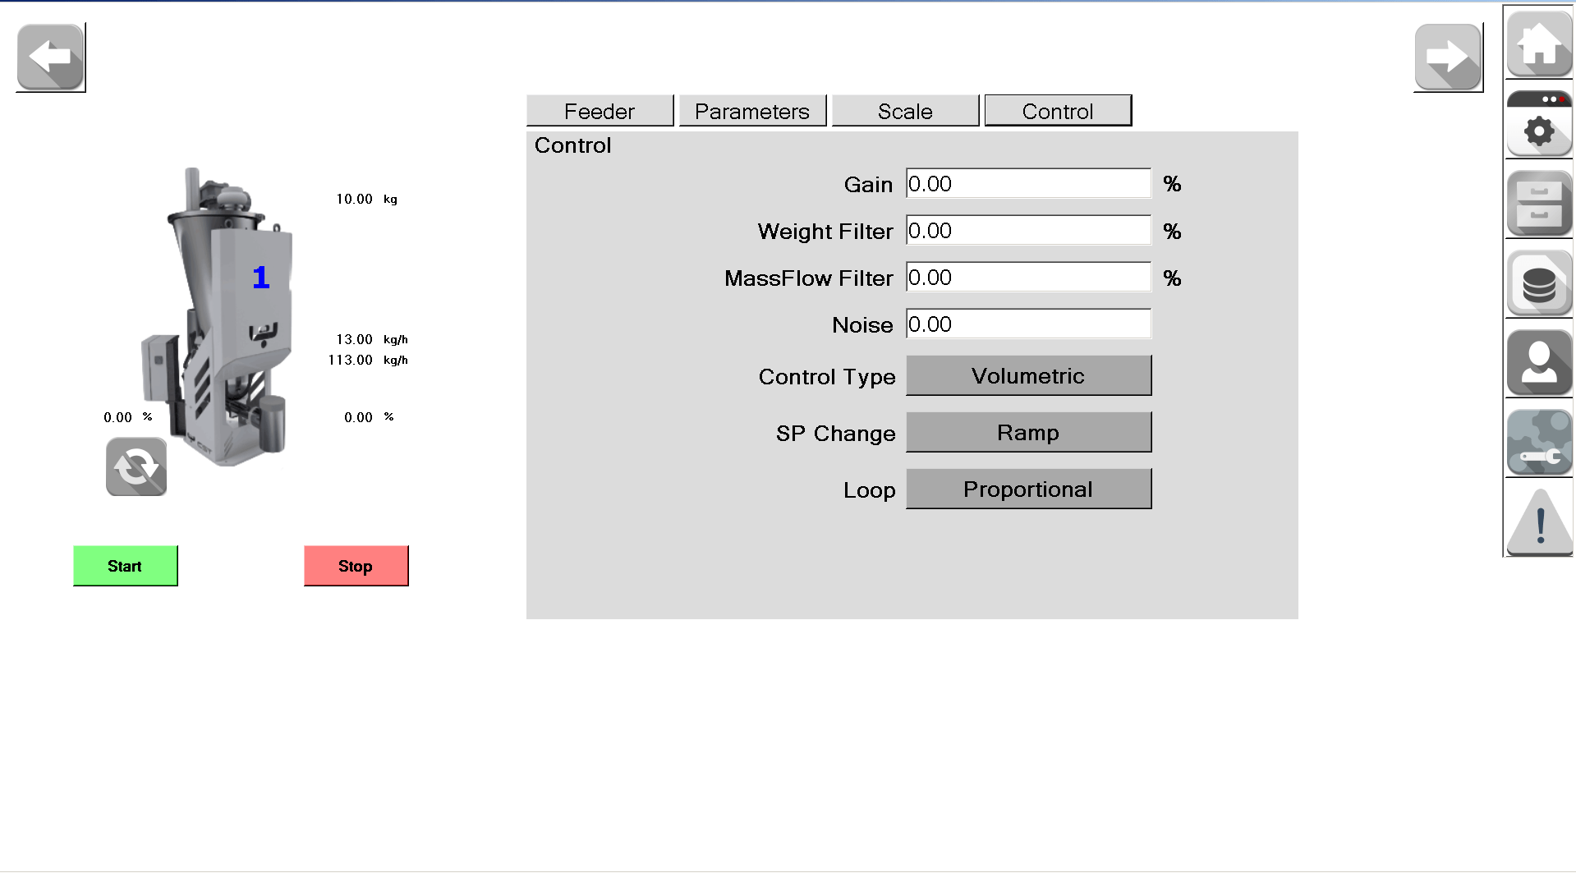Screen dimensions: 1576x873
Task: Go to the Home screen icon
Action: [x=1539, y=44]
